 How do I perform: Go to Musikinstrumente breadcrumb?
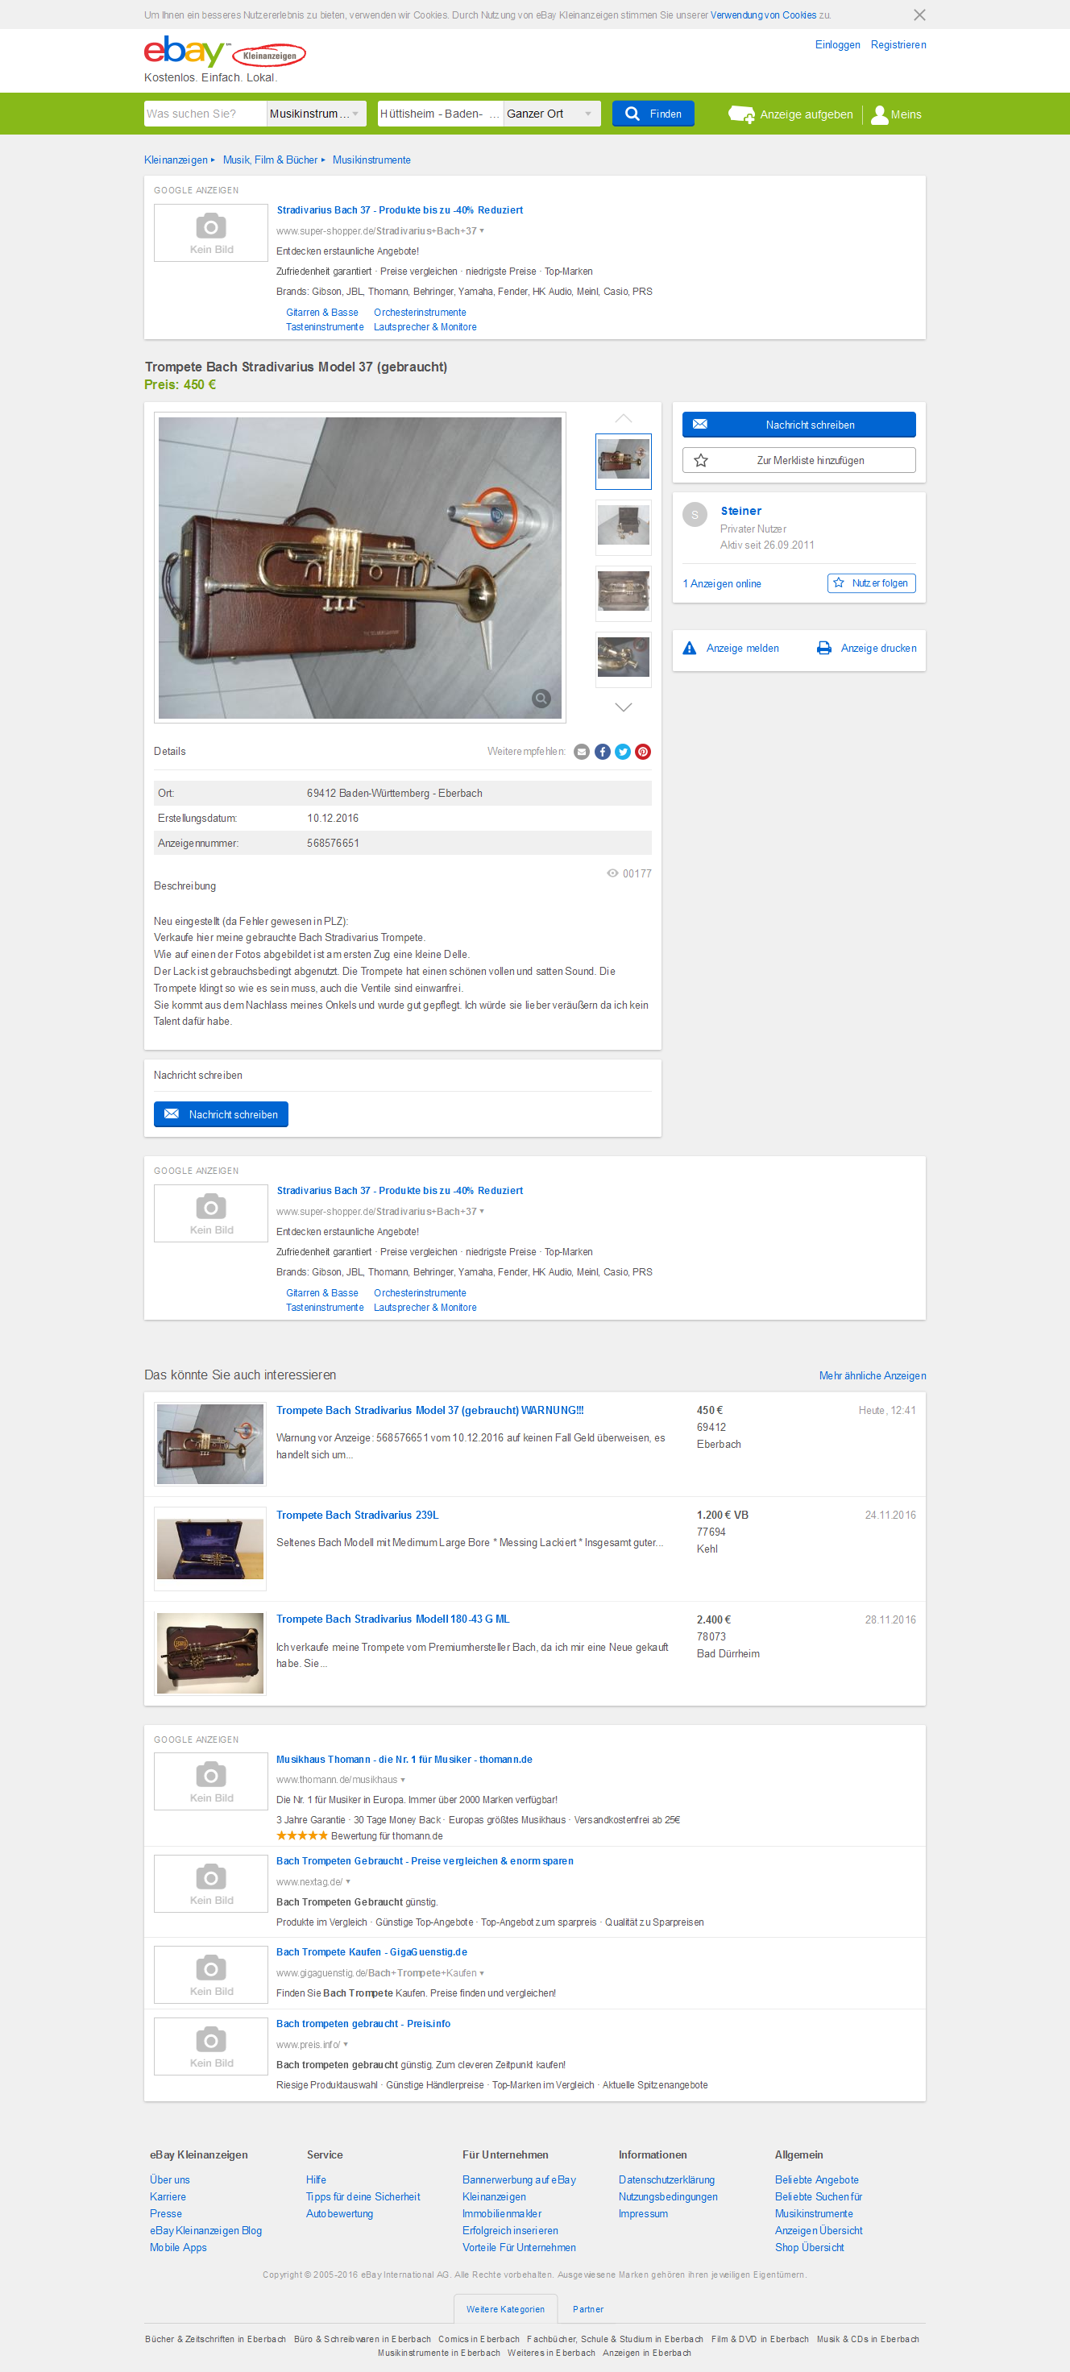[371, 160]
